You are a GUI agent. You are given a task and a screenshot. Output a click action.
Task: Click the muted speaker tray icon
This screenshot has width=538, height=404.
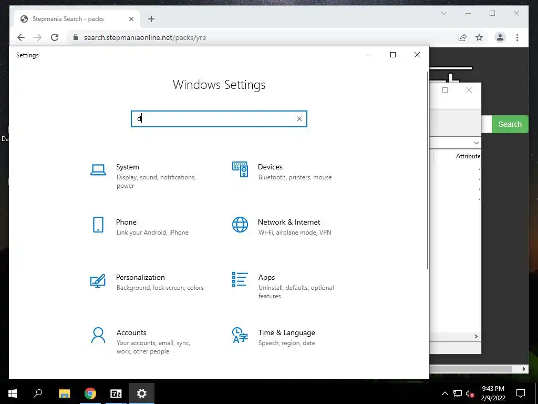[x=470, y=393]
